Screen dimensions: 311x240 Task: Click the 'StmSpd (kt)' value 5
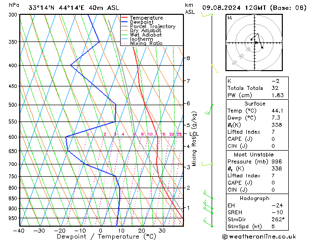[x=273, y=226]
